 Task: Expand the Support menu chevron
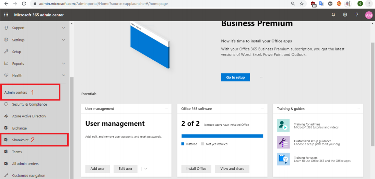click(63, 28)
